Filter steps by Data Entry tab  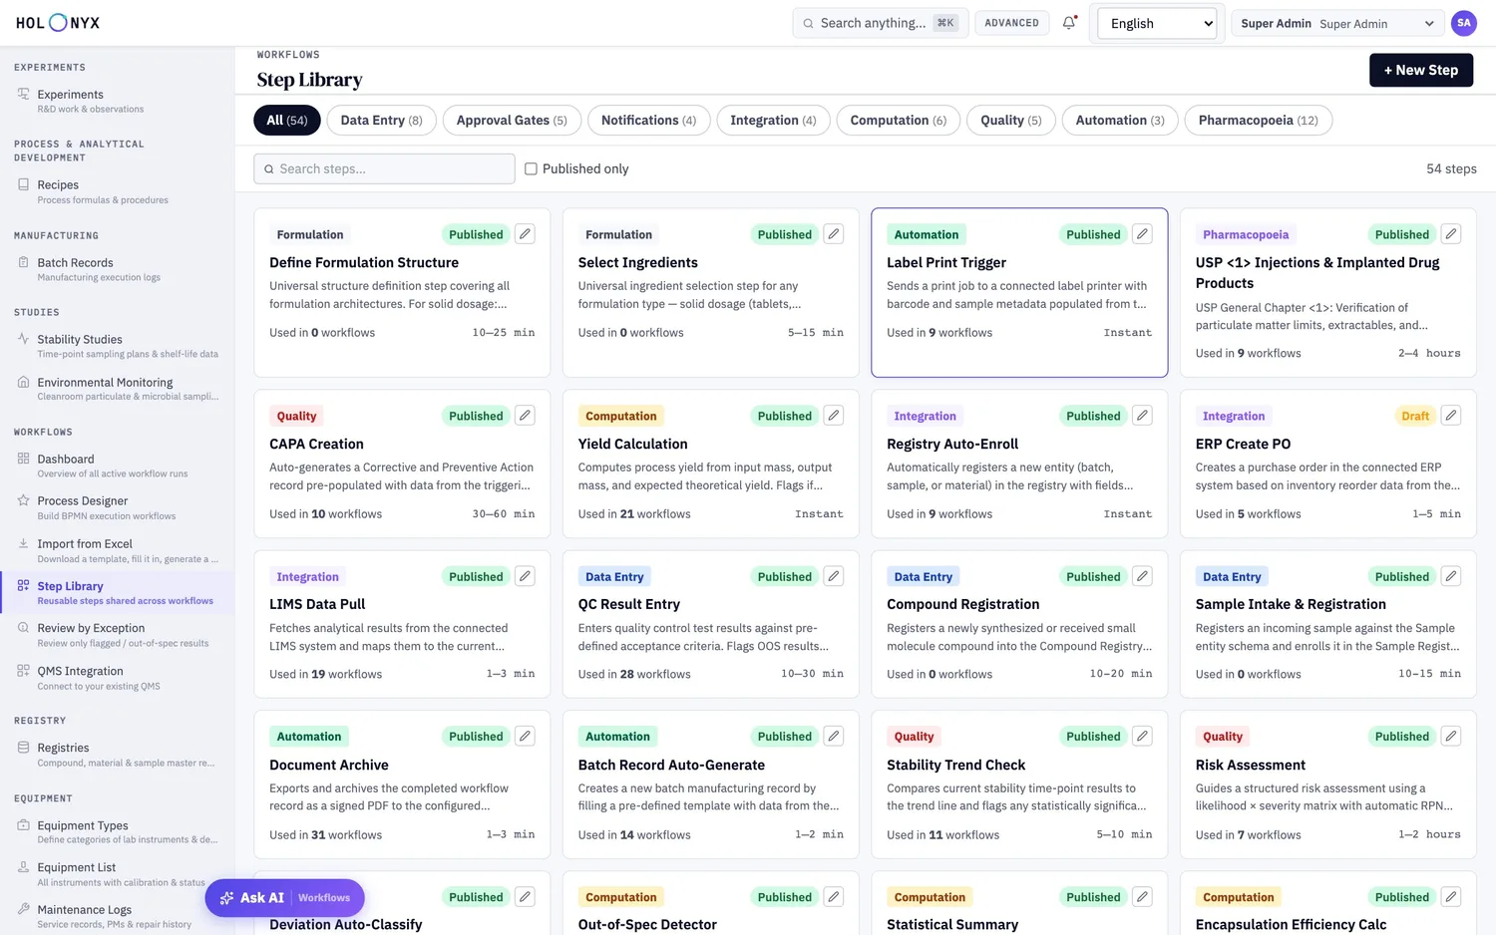point(381,121)
